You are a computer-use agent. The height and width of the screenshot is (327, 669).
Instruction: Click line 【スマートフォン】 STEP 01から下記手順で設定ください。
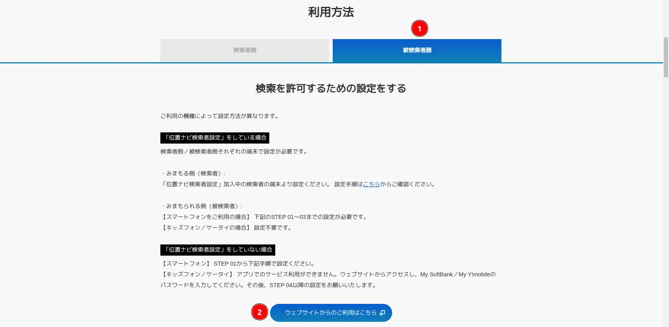(x=239, y=264)
